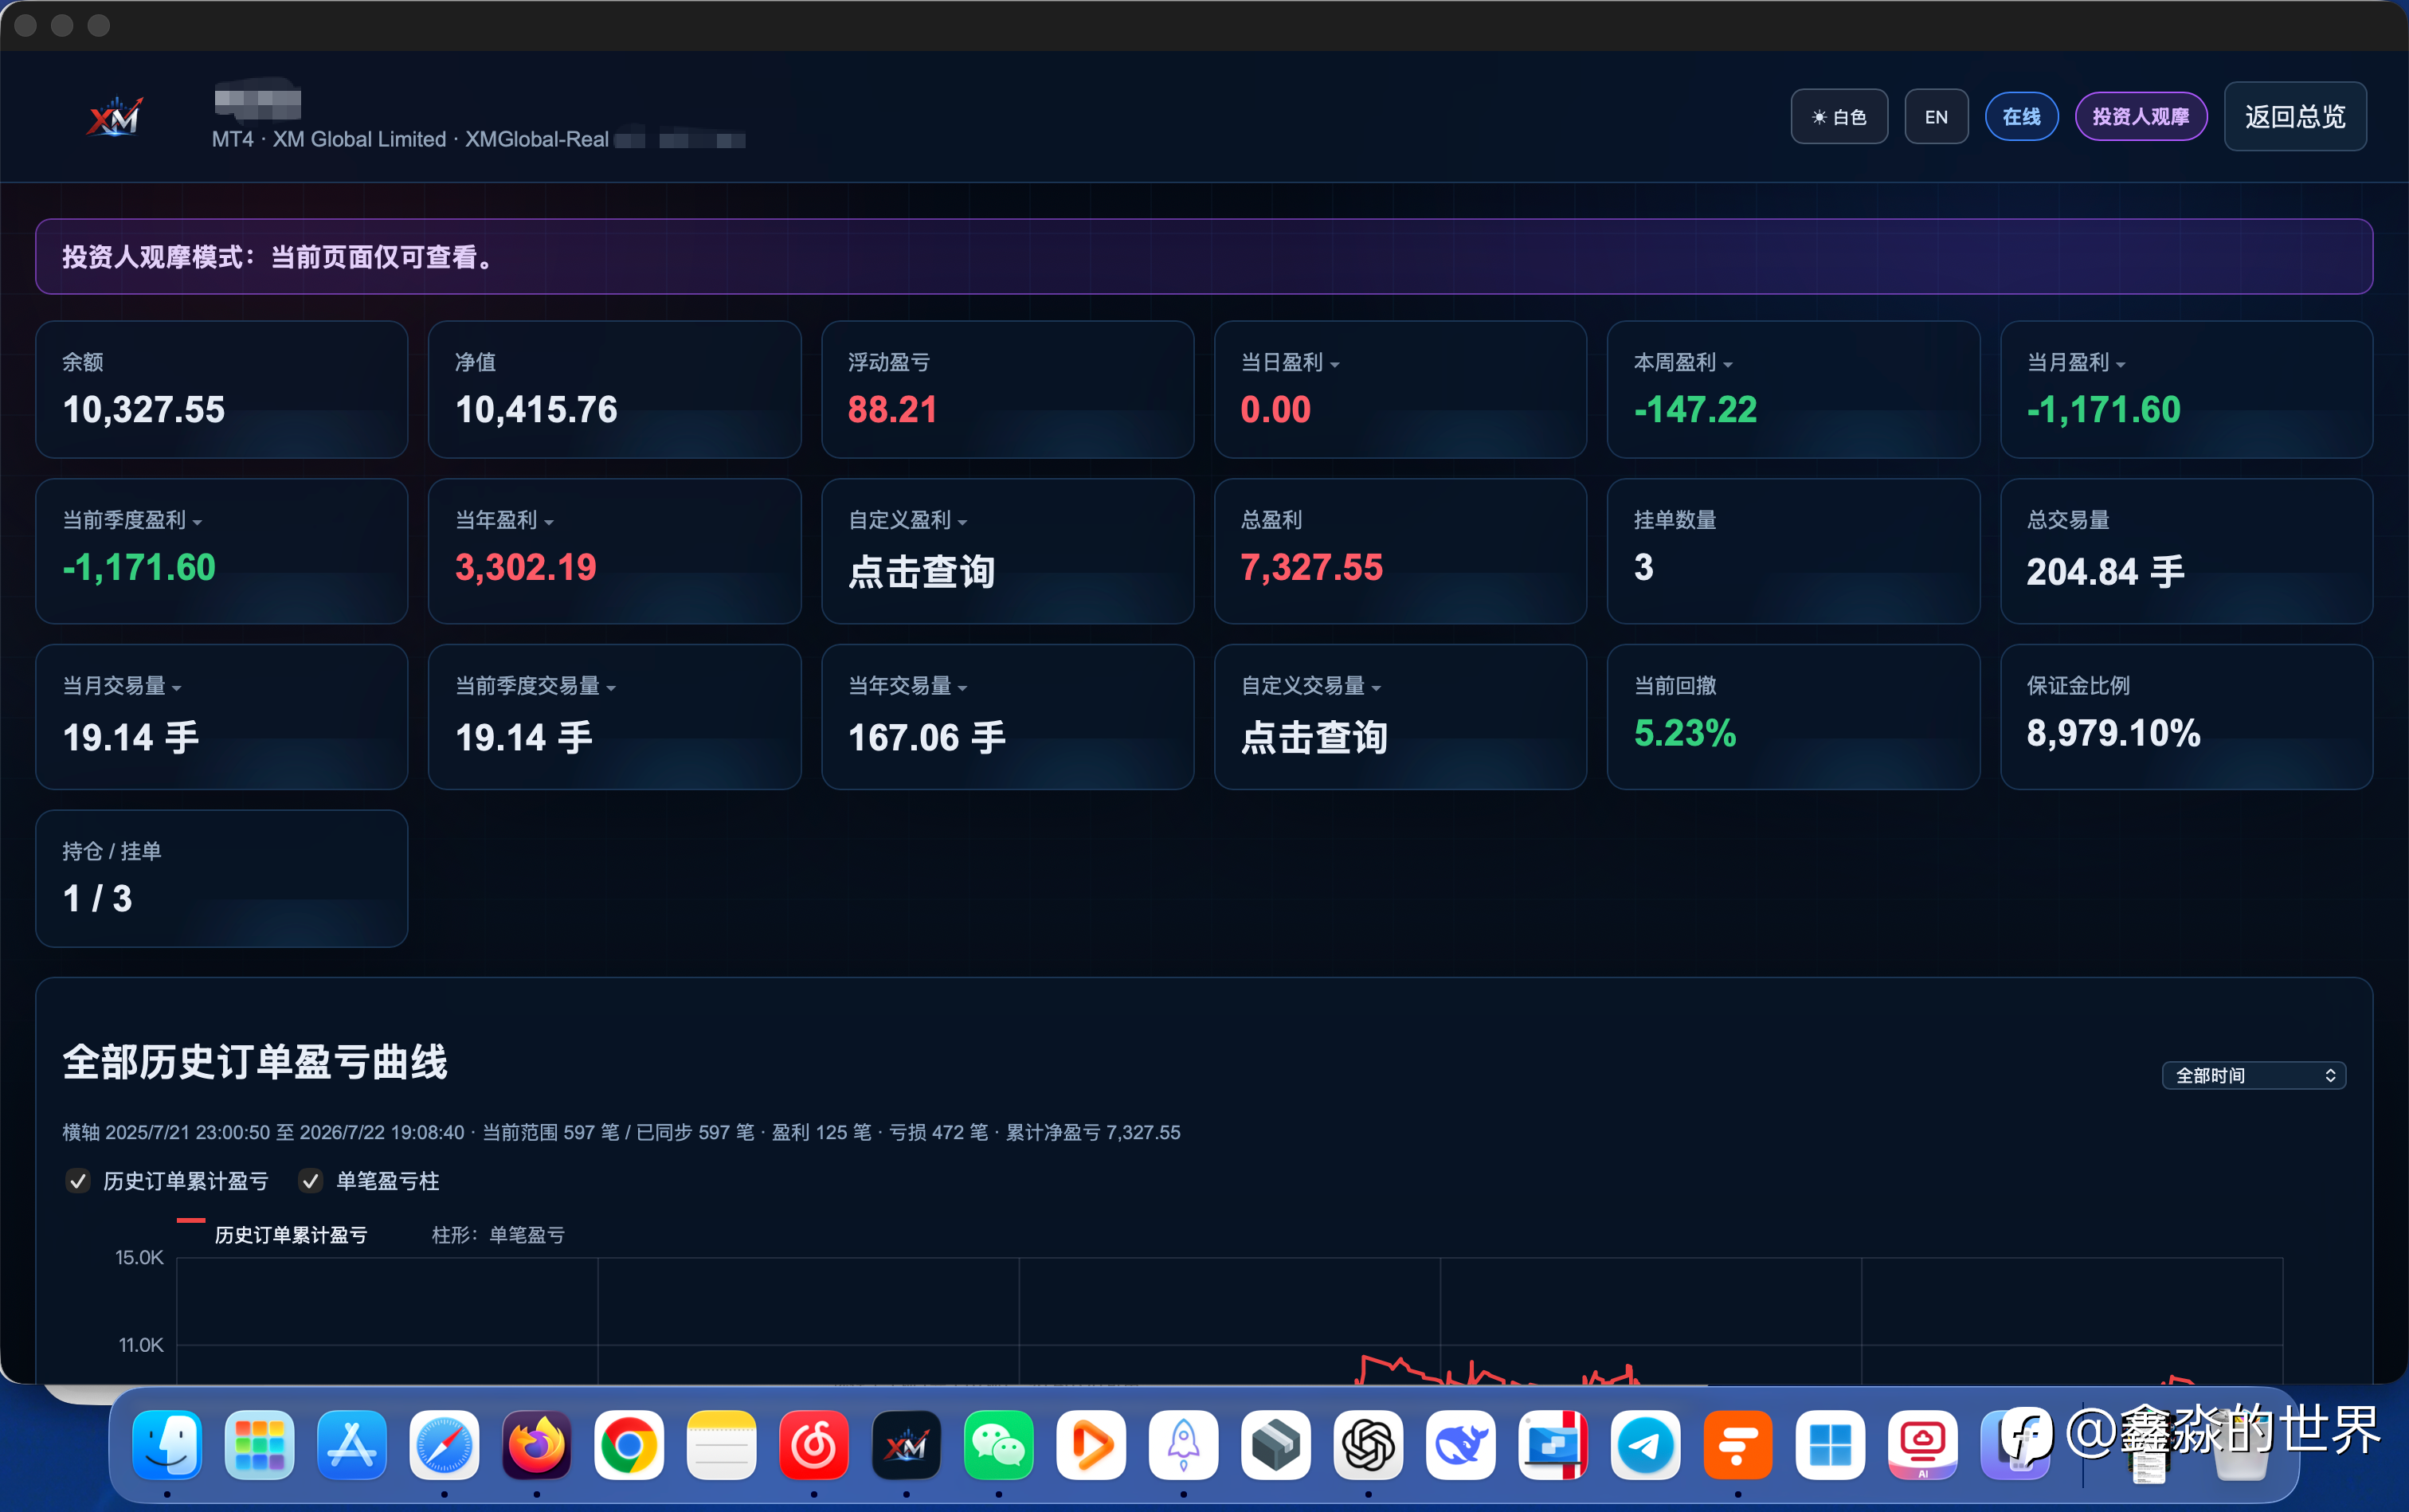Expand the 当月盈利 period dropdown
Screen dimensions: 2409x1512
pos(2120,365)
